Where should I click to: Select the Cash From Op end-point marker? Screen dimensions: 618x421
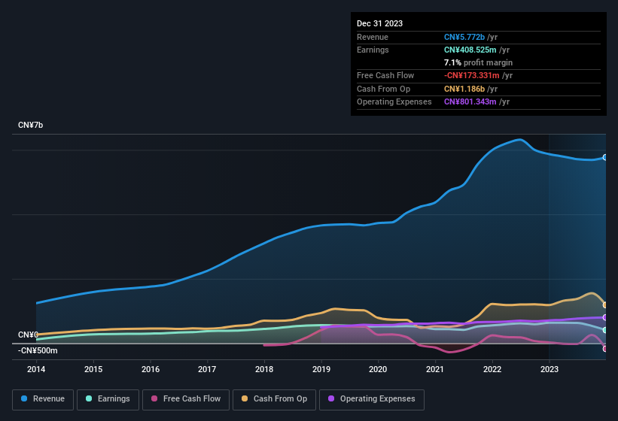(x=605, y=305)
